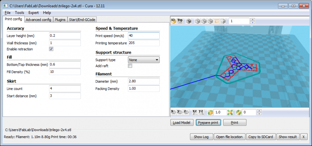Click the Printing temperature input field

tap(144, 43)
